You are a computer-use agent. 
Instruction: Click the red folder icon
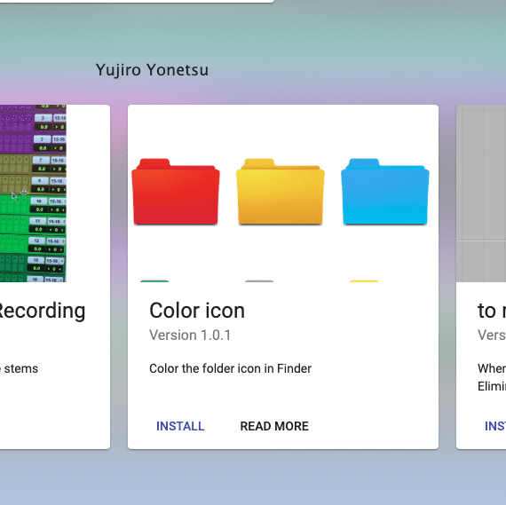coord(176,192)
